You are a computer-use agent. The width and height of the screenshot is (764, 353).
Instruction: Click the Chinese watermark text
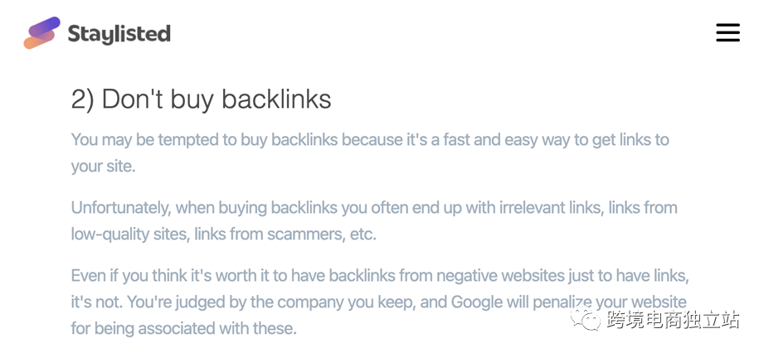click(x=674, y=320)
